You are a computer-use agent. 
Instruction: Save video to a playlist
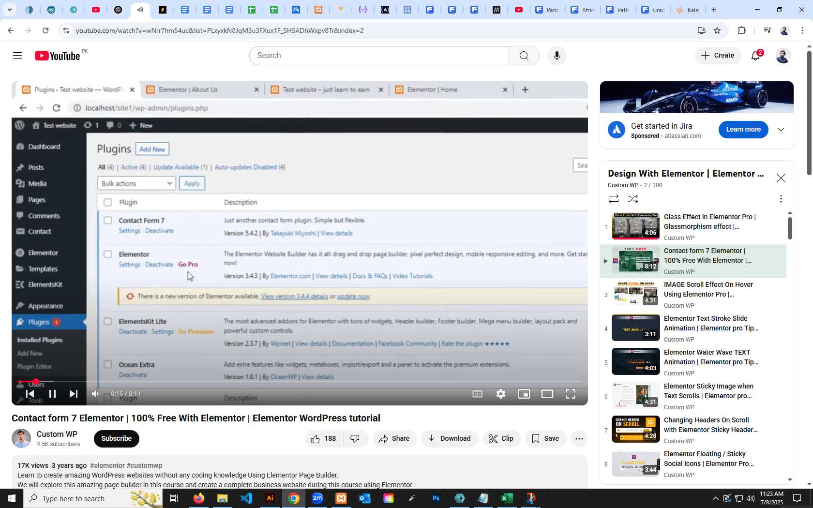coord(545,439)
